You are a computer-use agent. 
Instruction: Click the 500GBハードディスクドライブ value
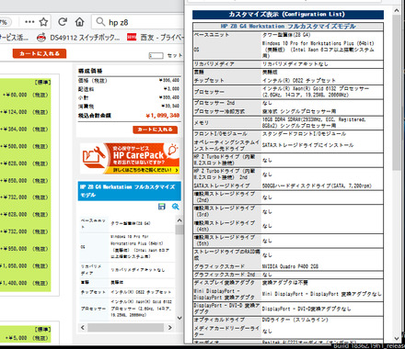pos(317,186)
